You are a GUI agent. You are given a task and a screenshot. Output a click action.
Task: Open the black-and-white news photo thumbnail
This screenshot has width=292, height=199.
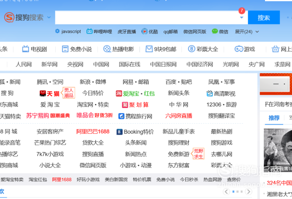point(278,150)
